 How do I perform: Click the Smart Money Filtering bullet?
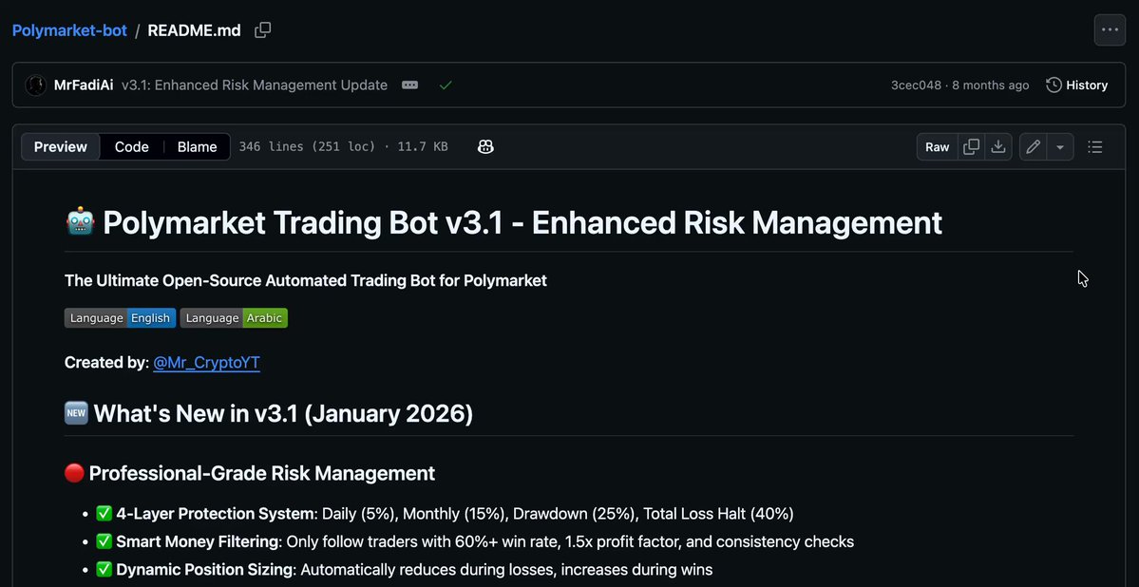tap(474, 542)
